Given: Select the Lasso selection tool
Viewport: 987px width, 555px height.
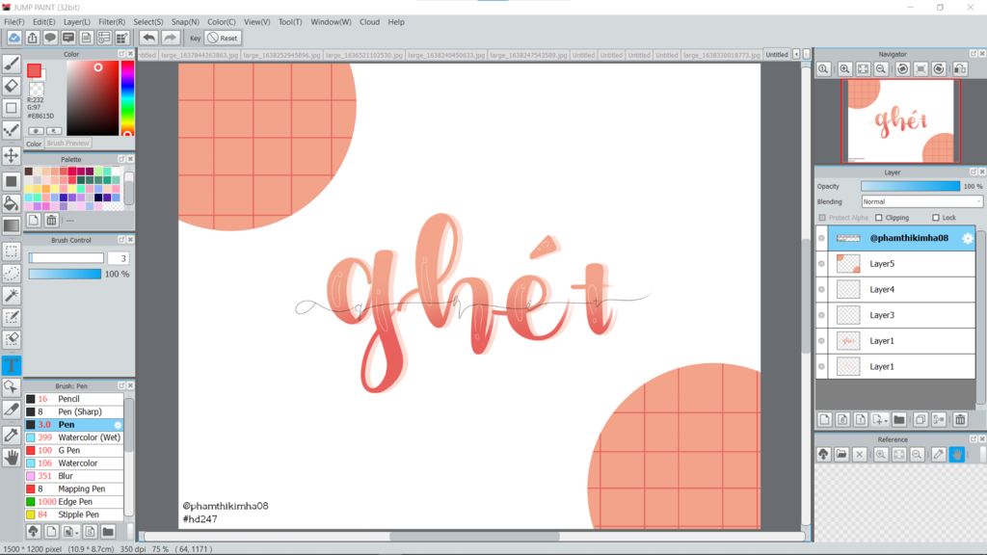Looking at the screenshot, I should coord(12,273).
